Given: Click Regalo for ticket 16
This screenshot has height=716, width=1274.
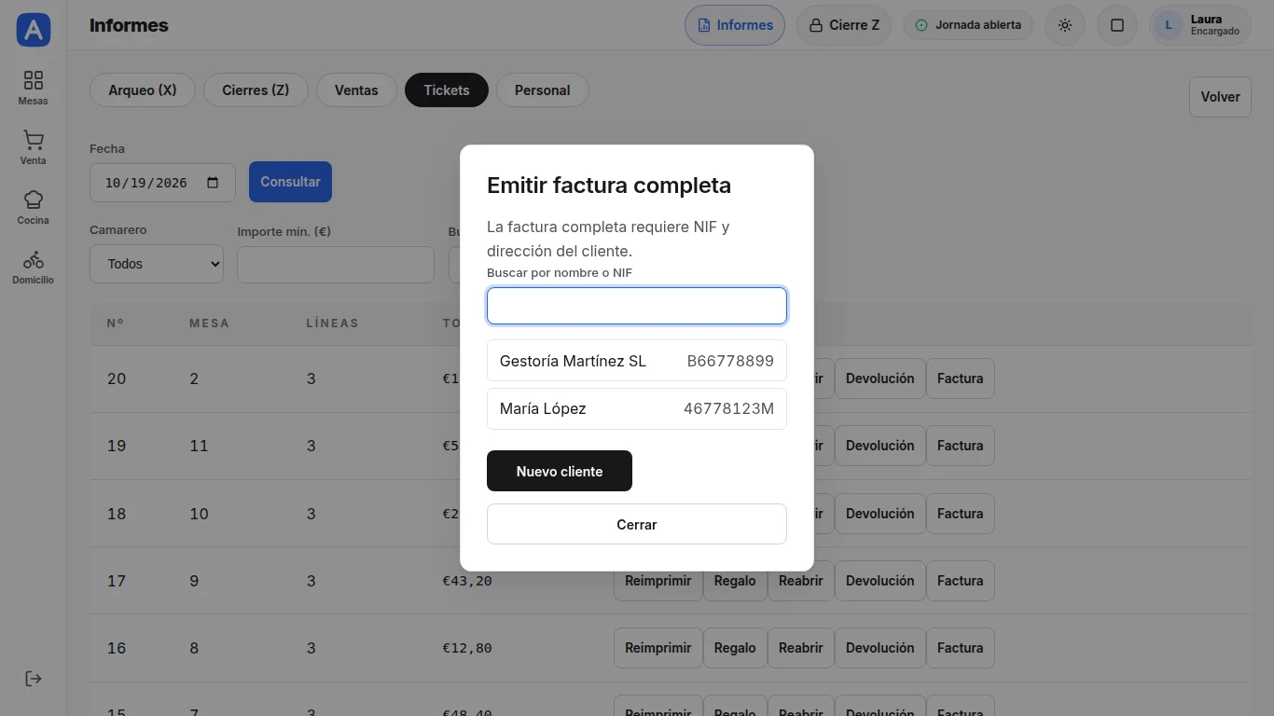Looking at the screenshot, I should [x=735, y=648].
